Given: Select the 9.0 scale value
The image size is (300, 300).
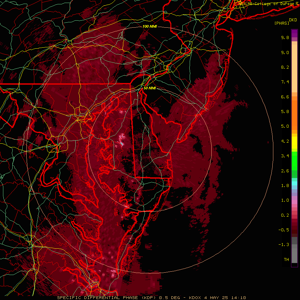Looking at the screenshot, I should [285, 52].
